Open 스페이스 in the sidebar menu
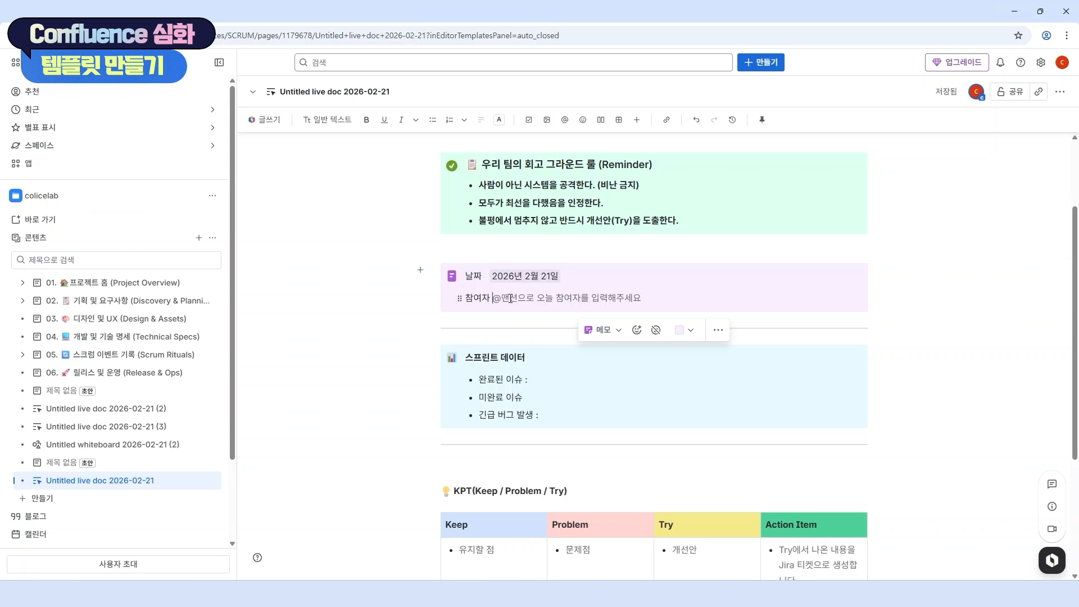Viewport: 1079px width, 607px height. point(39,146)
